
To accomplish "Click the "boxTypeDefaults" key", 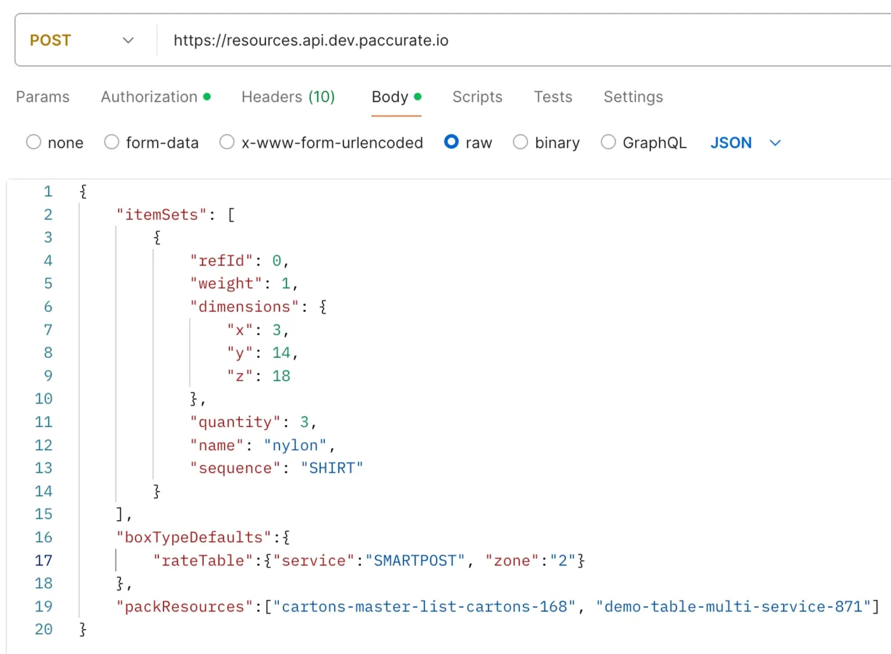I will (x=194, y=538).
